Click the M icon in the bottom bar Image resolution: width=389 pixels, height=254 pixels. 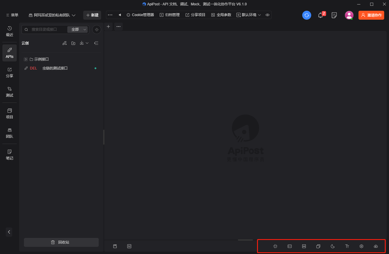coord(129,246)
